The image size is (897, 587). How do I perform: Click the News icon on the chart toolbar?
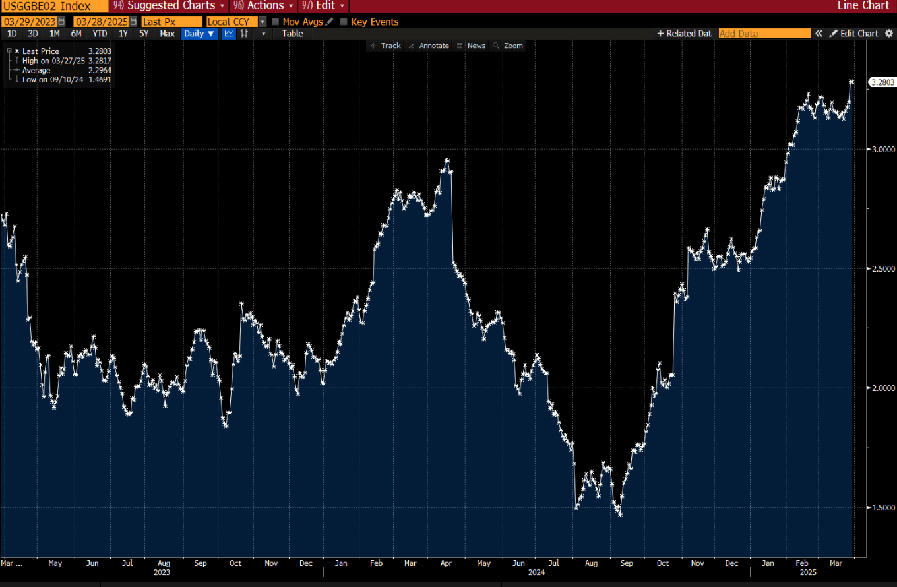pos(459,46)
